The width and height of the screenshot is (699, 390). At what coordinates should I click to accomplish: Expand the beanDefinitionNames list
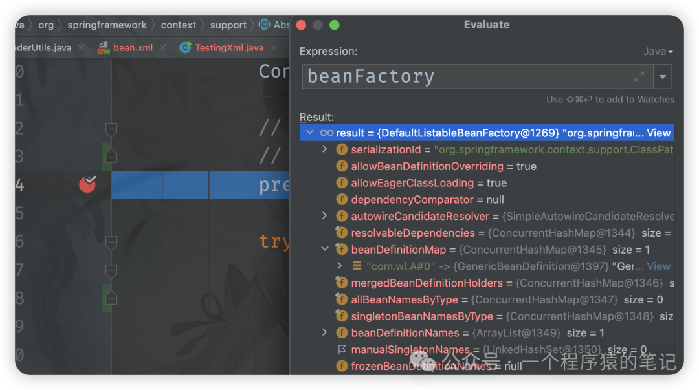click(325, 332)
